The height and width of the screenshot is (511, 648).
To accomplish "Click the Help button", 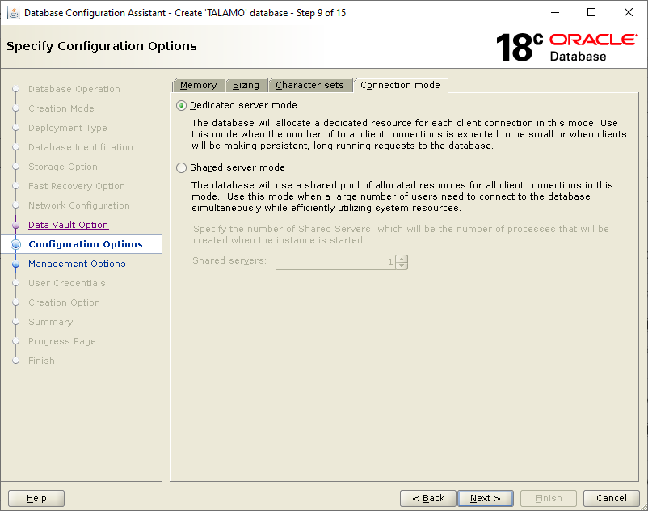I will 36,498.
